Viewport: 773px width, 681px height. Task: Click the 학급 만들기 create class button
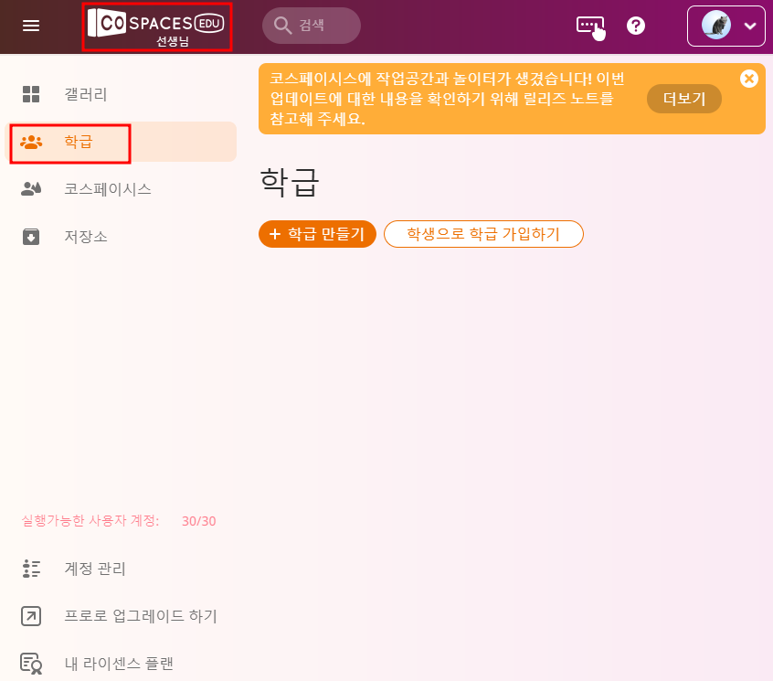pyautogui.click(x=317, y=234)
